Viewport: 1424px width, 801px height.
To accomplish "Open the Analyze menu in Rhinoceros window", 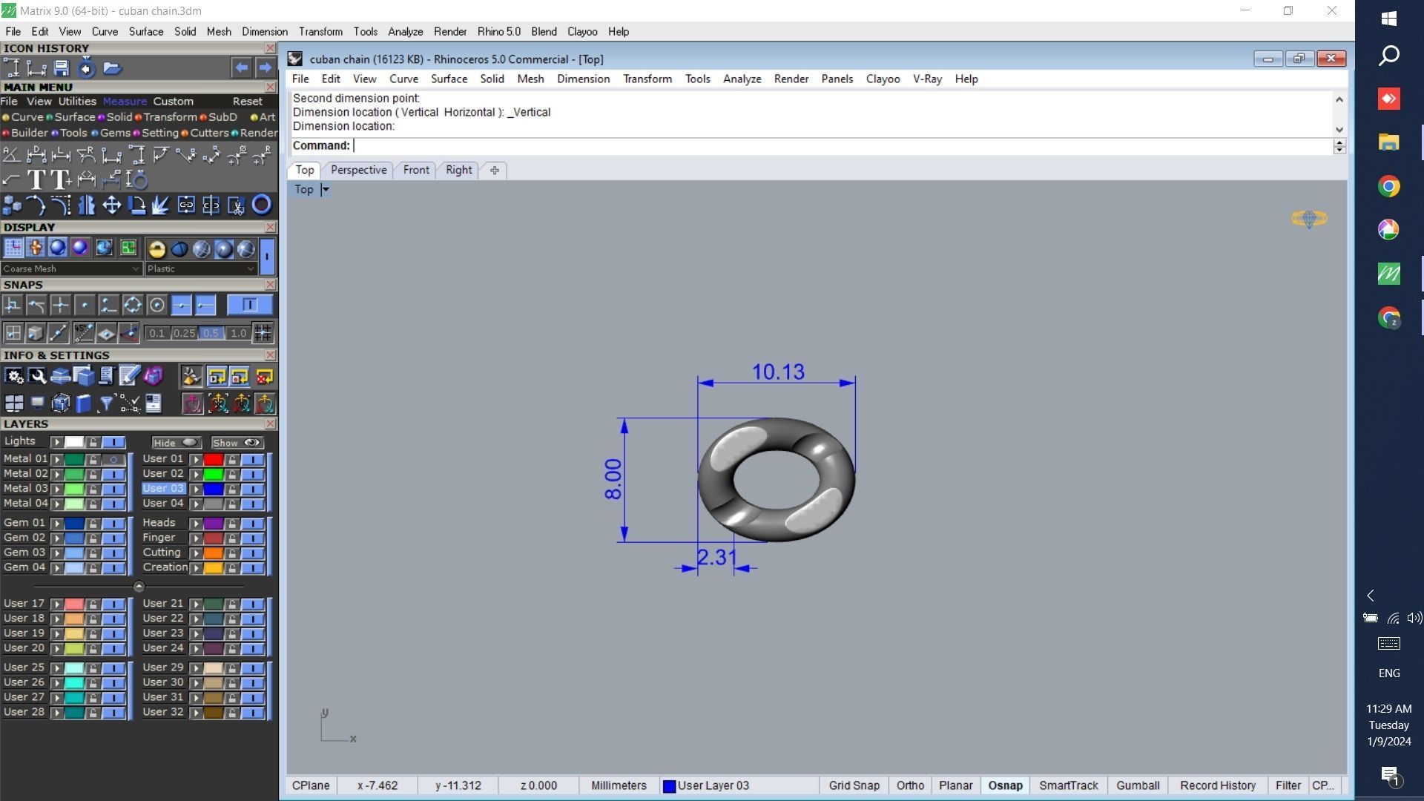I will pos(742,79).
